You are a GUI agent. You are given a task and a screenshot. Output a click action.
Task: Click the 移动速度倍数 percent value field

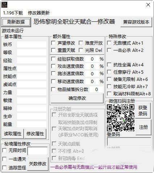coord(92,82)
